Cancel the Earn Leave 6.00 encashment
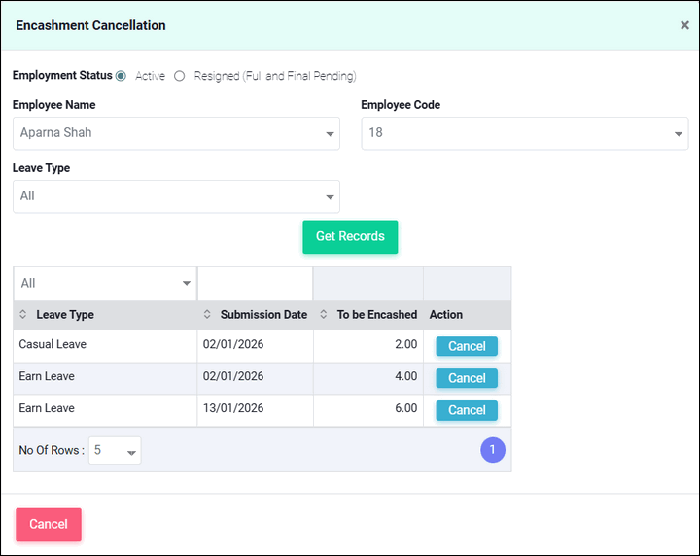Viewport: 700px width, 556px height. (467, 410)
